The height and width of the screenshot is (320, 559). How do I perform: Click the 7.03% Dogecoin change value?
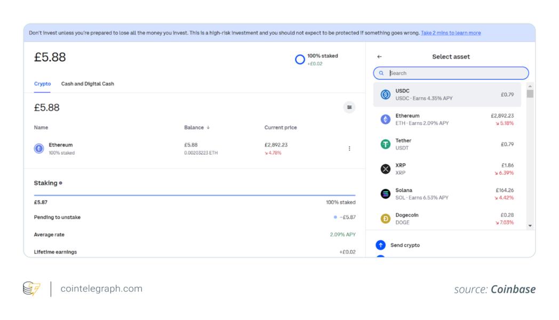click(505, 222)
